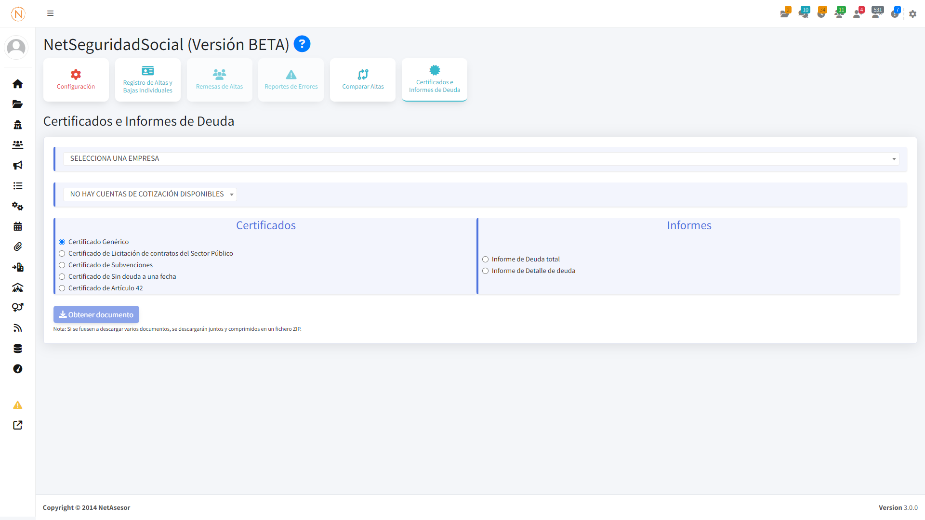Click the home icon in sidebar
This screenshot has height=520, width=925.
coord(18,84)
